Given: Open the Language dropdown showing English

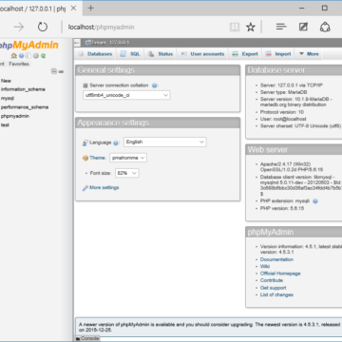Looking at the screenshot, I should pos(165,142).
